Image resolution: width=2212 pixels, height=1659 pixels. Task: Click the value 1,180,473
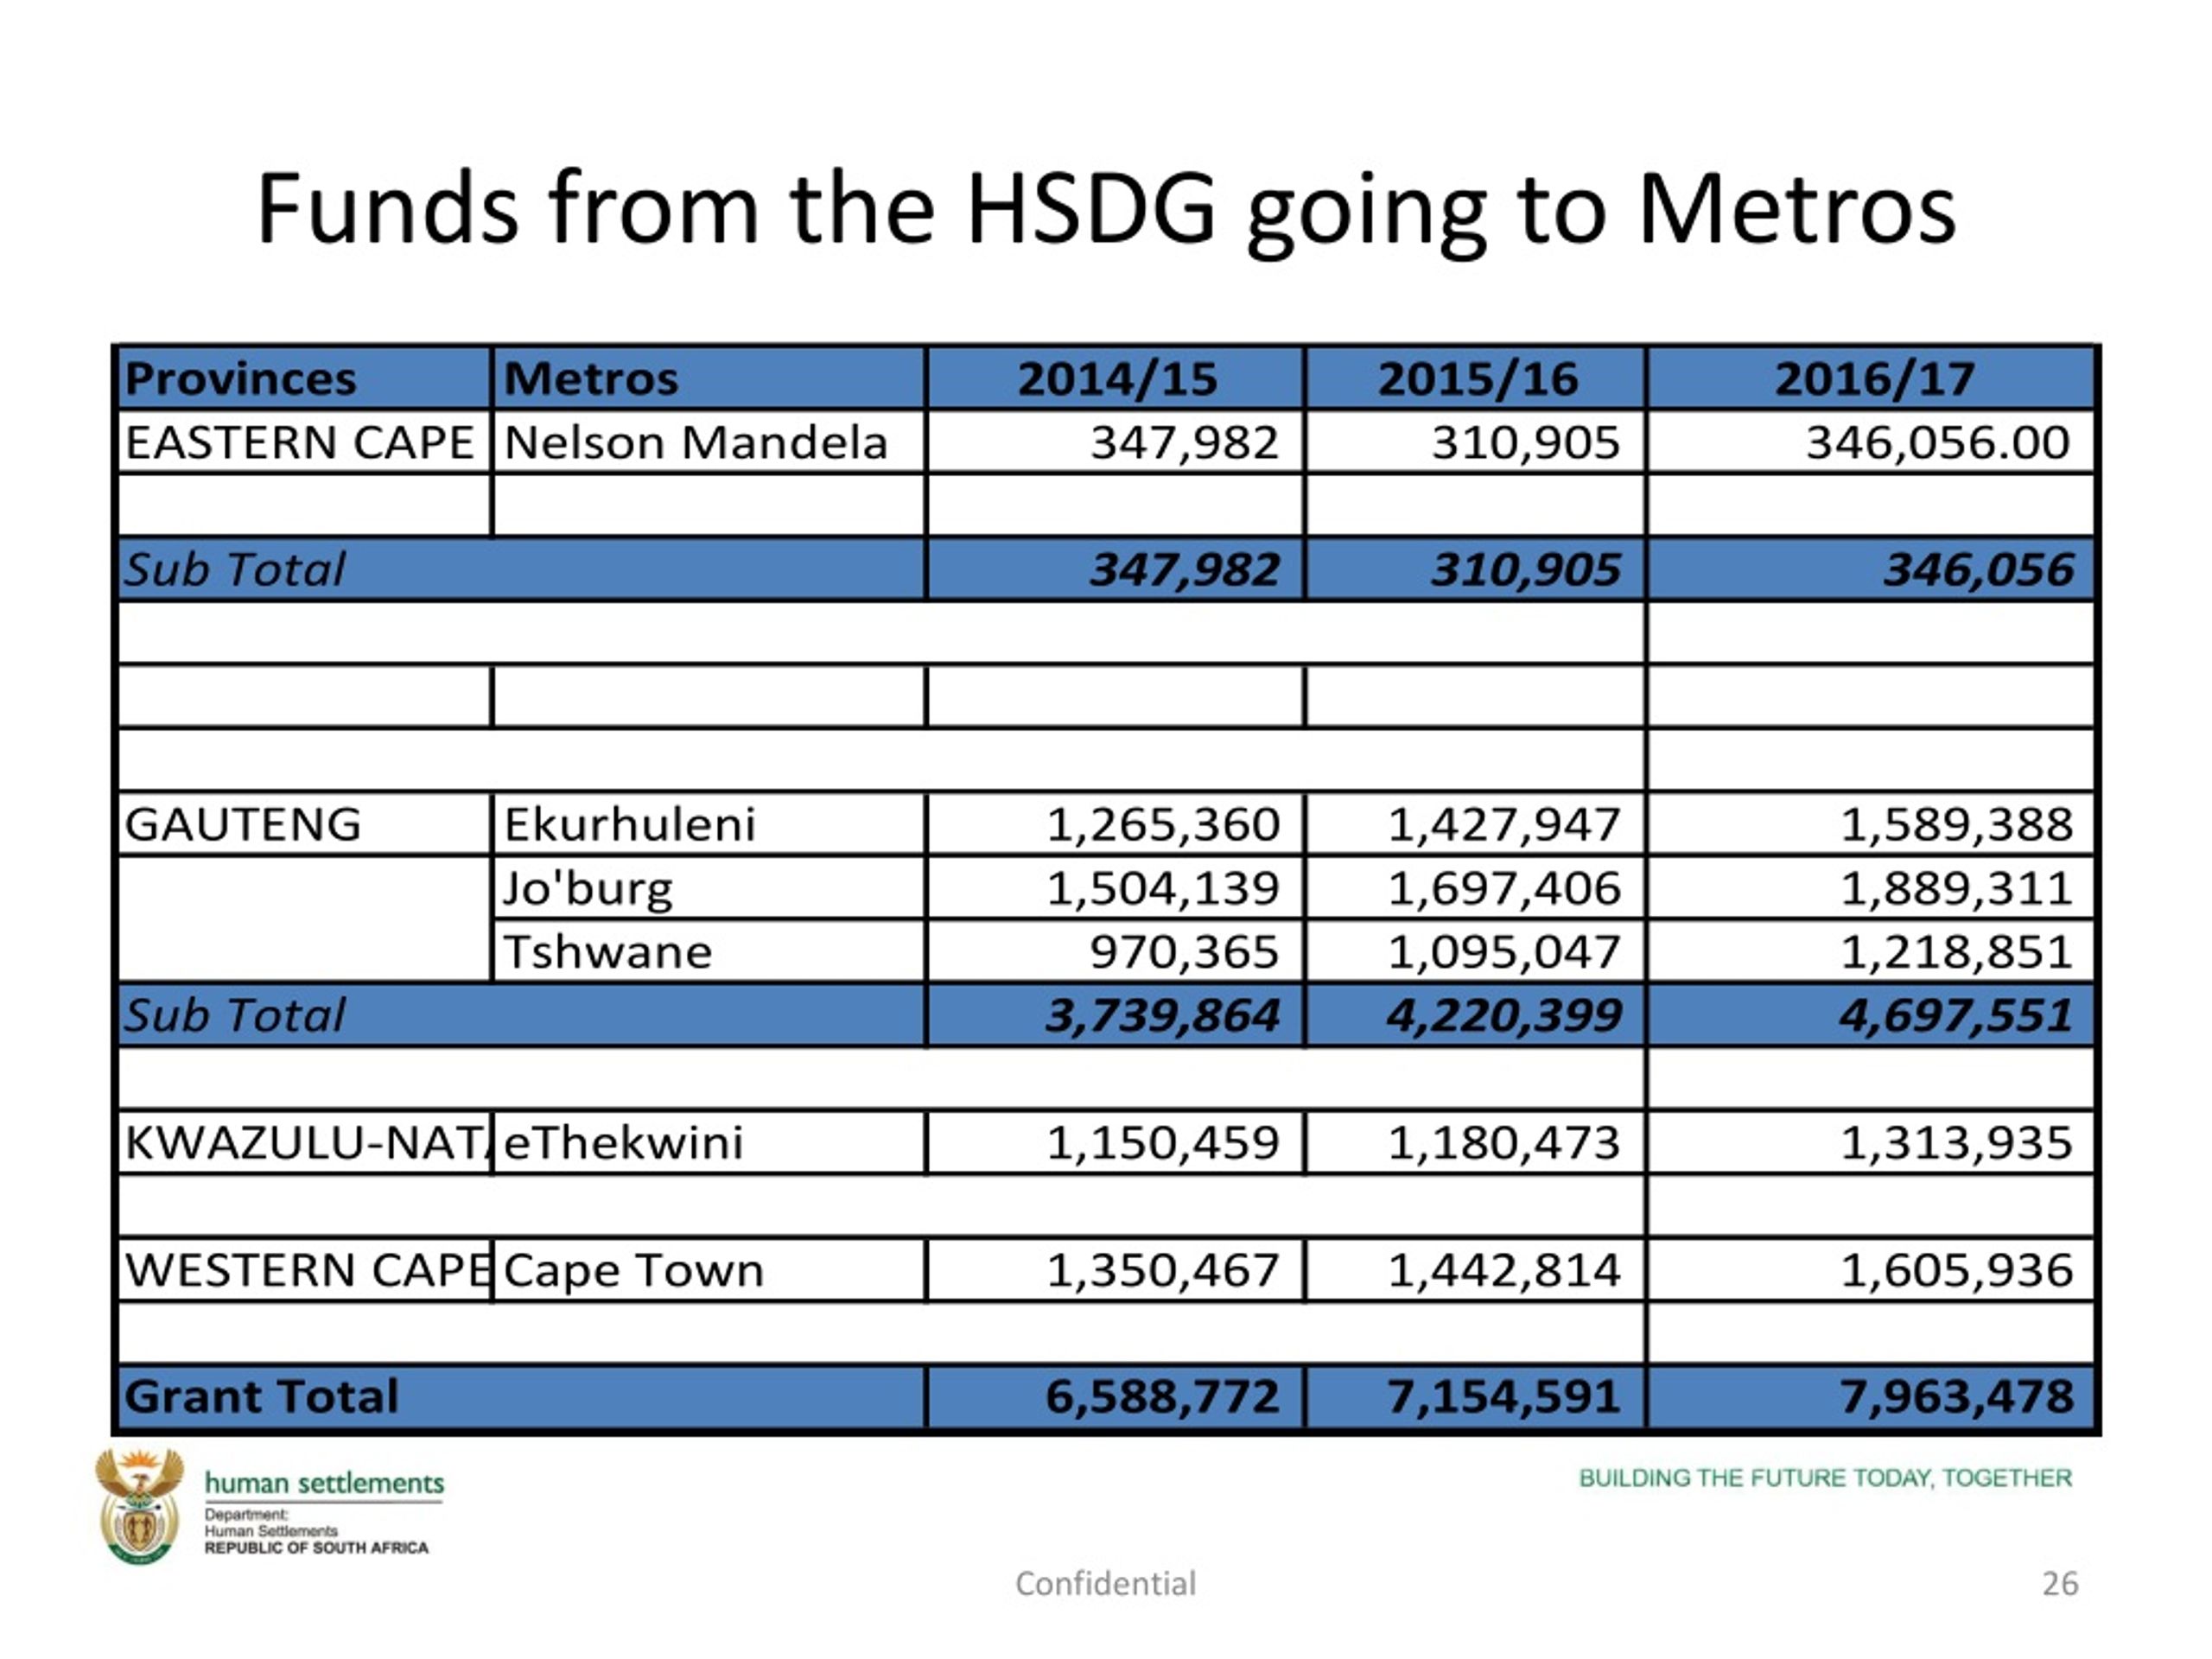click(1503, 1142)
